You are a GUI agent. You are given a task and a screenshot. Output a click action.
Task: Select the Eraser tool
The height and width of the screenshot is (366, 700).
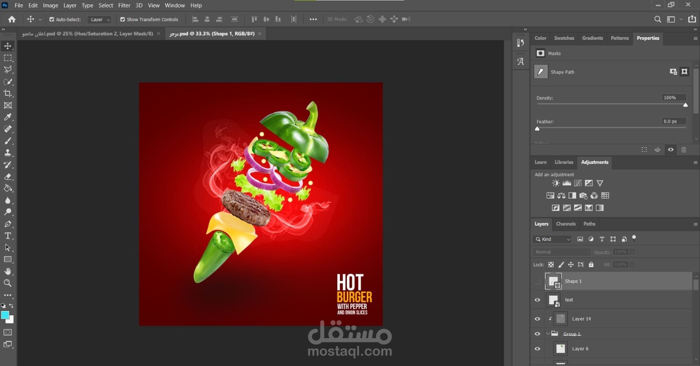click(x=8, y=177)
